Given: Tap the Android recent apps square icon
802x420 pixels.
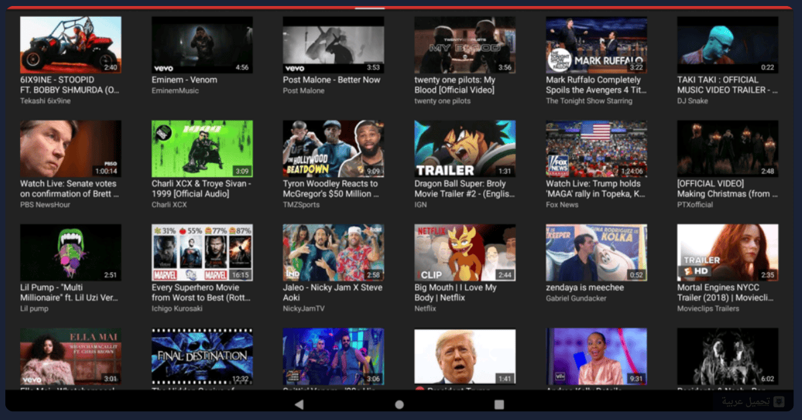Looking at the screenshot, I should [x=499, y=405].
